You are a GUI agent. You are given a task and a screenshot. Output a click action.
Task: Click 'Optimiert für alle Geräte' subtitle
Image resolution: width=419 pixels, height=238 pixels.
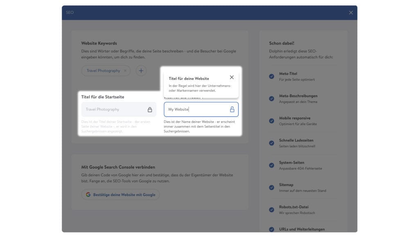click(298, 124)
